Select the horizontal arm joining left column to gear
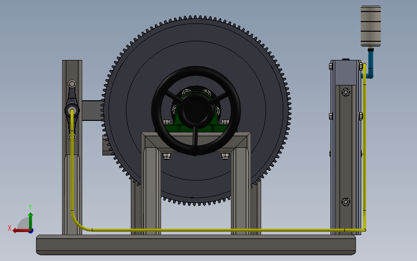417x261 pixels. pyautogui.click(x=92, y=110)
